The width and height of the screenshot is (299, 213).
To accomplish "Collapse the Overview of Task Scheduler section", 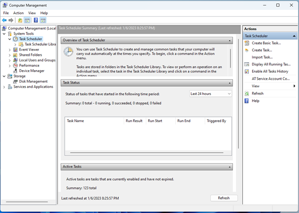I will point(230,41).
